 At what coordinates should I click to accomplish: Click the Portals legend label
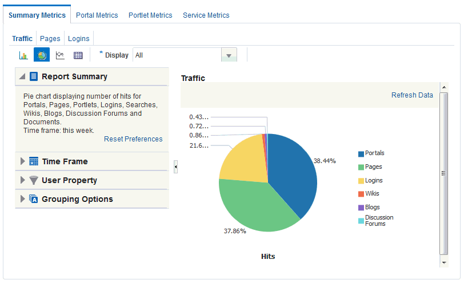(x=375, y=153)
